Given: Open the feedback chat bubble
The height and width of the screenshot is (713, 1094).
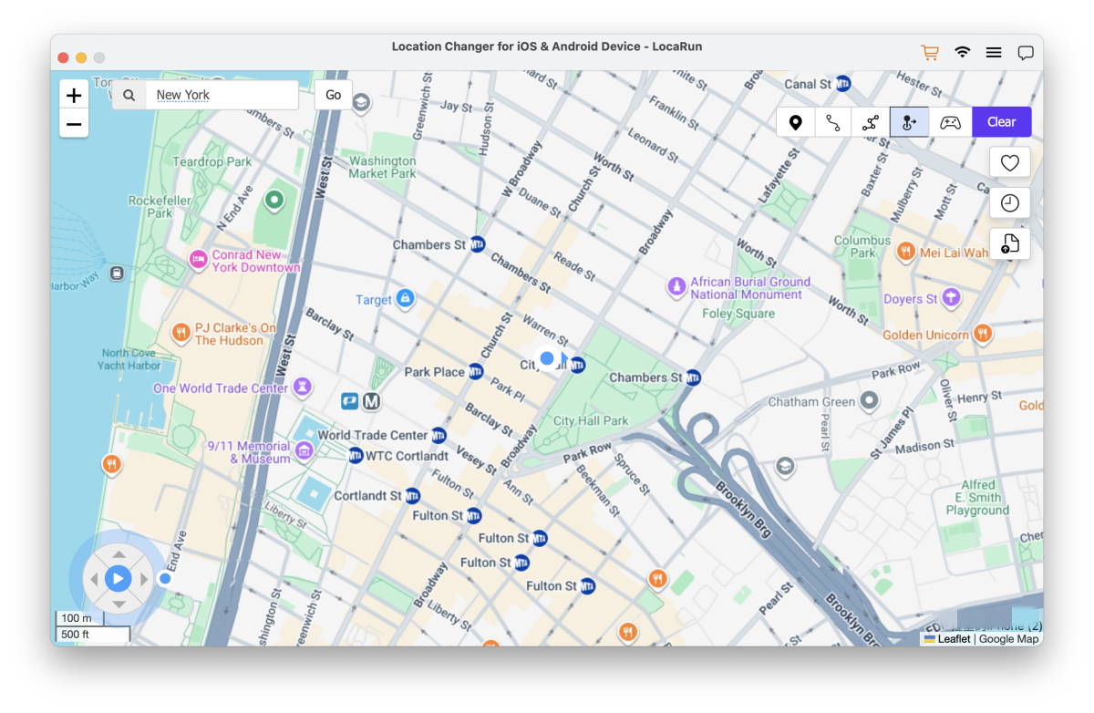Looking at the screenshot, I should coord(1026,53).
